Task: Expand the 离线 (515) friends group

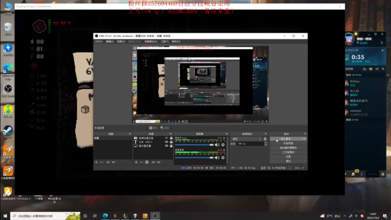Action: 352,120
